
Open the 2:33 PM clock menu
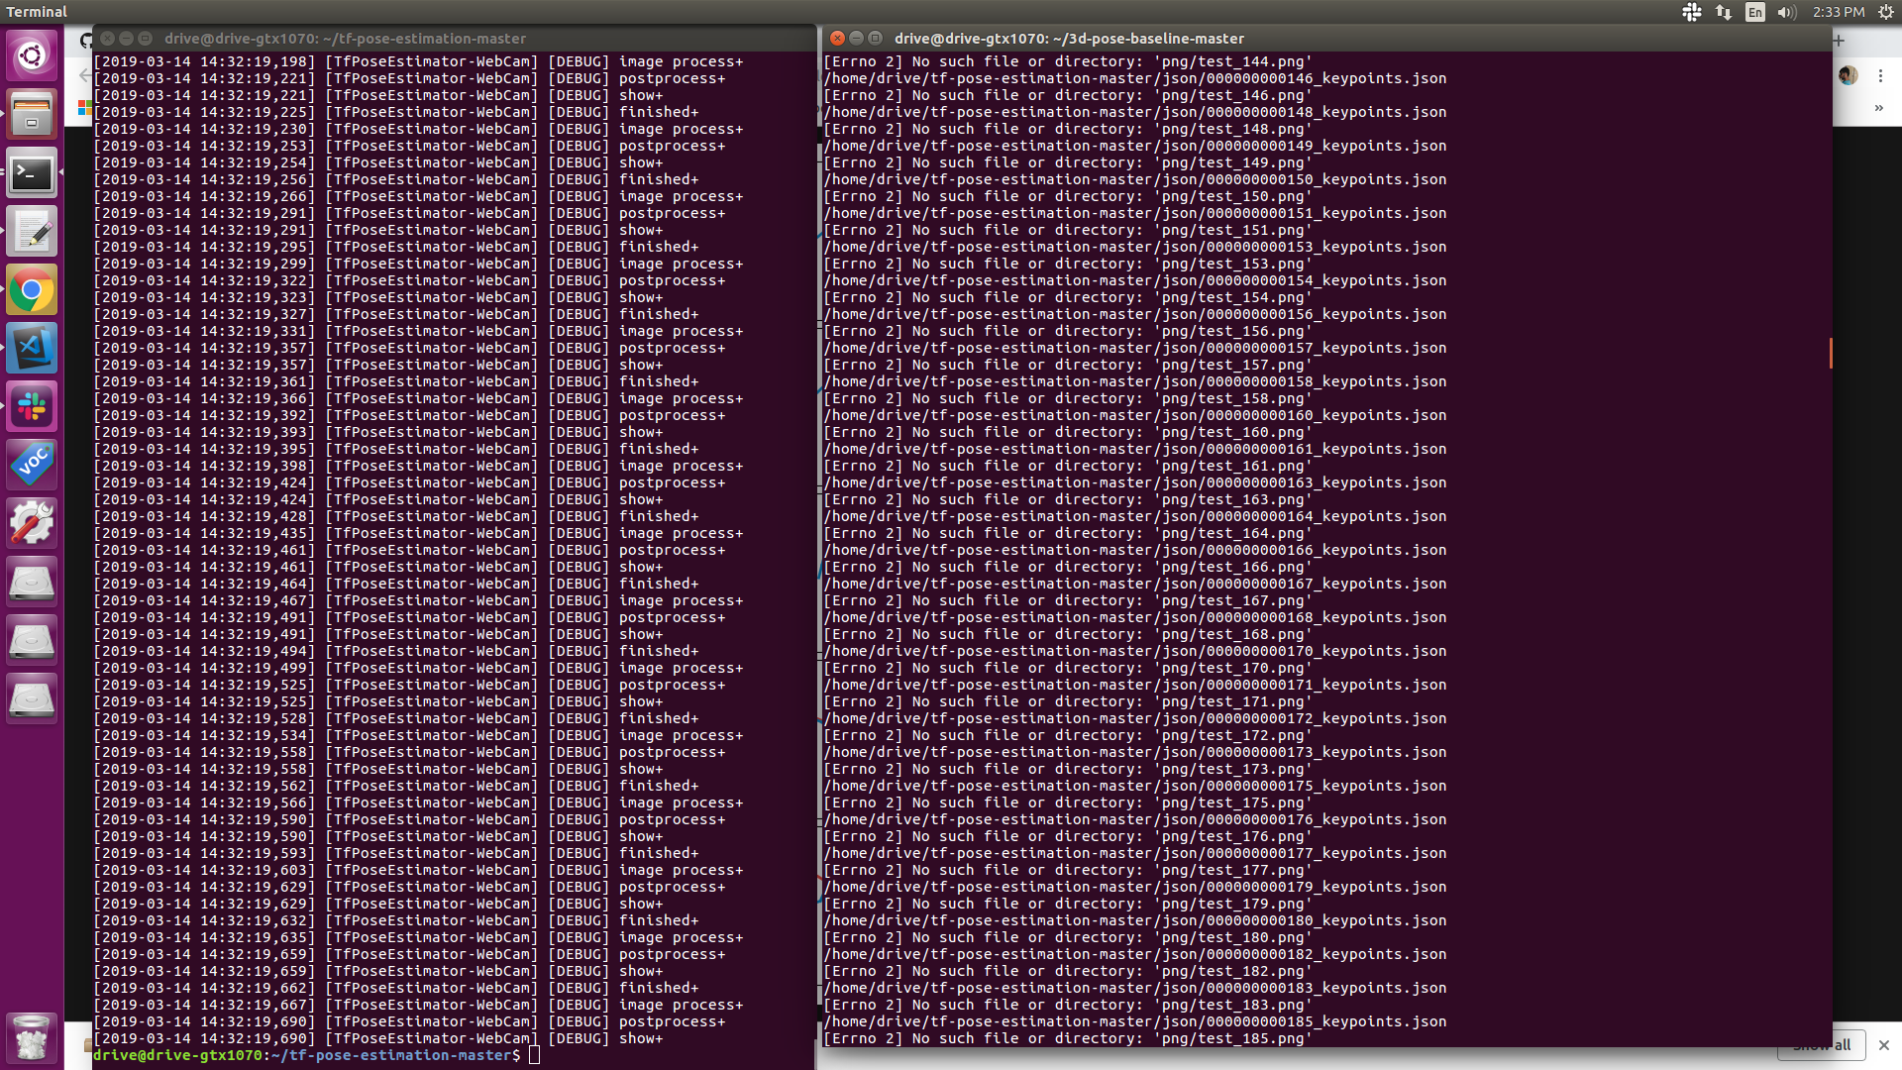(1839, 12)
